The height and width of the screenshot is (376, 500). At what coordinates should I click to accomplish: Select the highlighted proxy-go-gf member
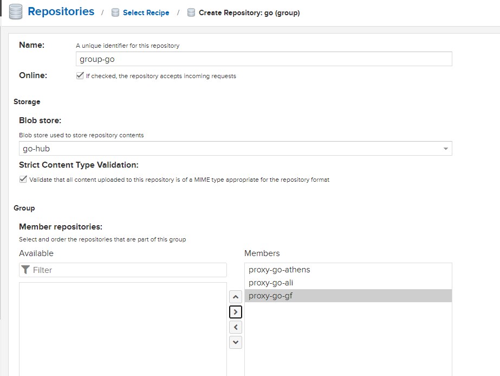[270, 296]
